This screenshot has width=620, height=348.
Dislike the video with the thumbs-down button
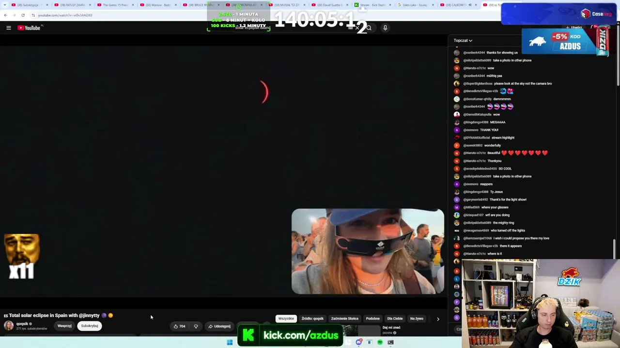[x=196, y=326]
